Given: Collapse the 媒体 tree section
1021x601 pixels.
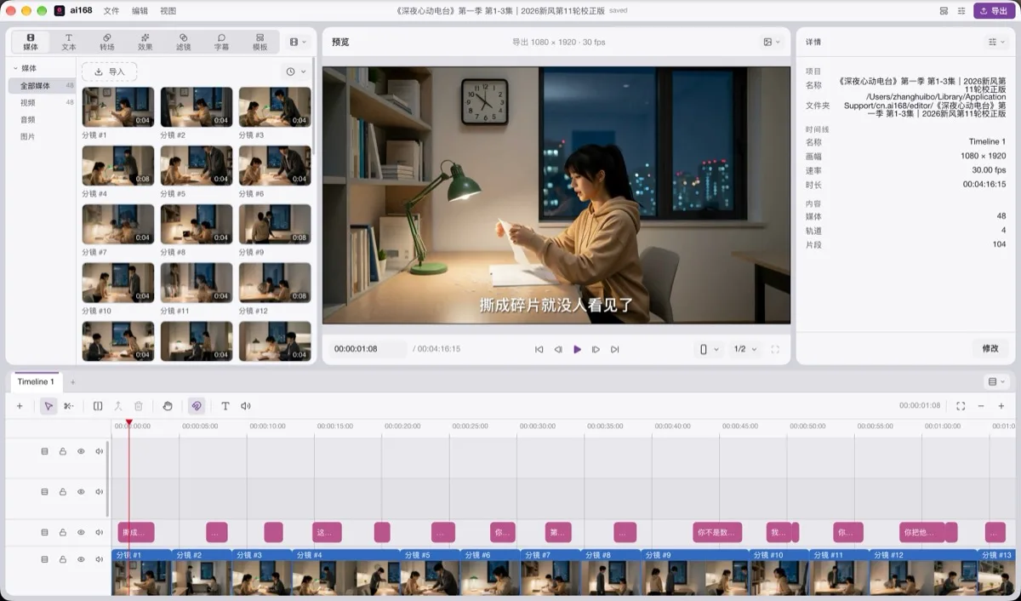Looking at the screenshot, I should coord(15,68).
